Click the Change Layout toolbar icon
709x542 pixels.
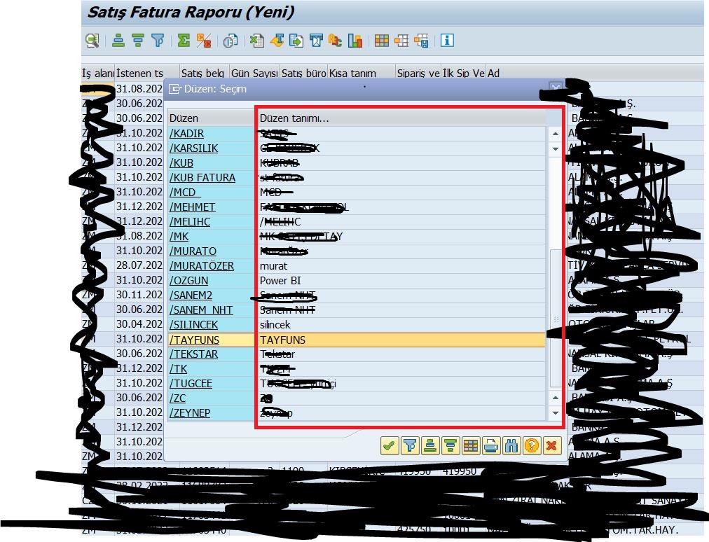pyautogui.click(x=401, y=41)
